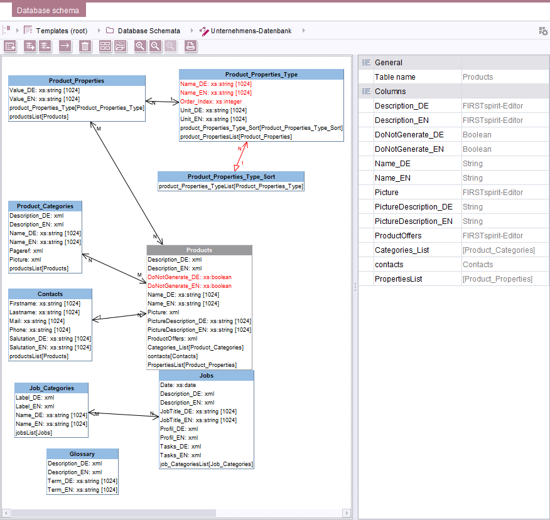The image size is (550, 520).
Task: Click the remove column toolbar icon
Action: click(x=45, y=46)
